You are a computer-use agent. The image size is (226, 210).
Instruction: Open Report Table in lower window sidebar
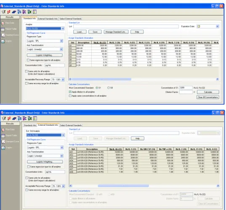coord(9,136)
